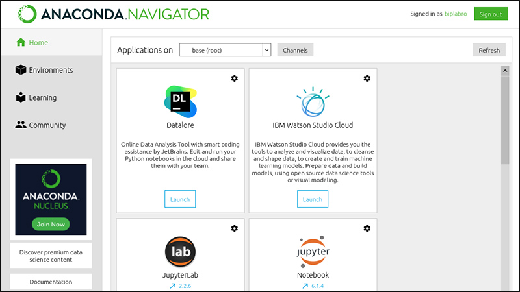This screenshot has width=520, height=292.
Task: Click the IBM Watson Studio globe logo
Action: pos(313,102)
